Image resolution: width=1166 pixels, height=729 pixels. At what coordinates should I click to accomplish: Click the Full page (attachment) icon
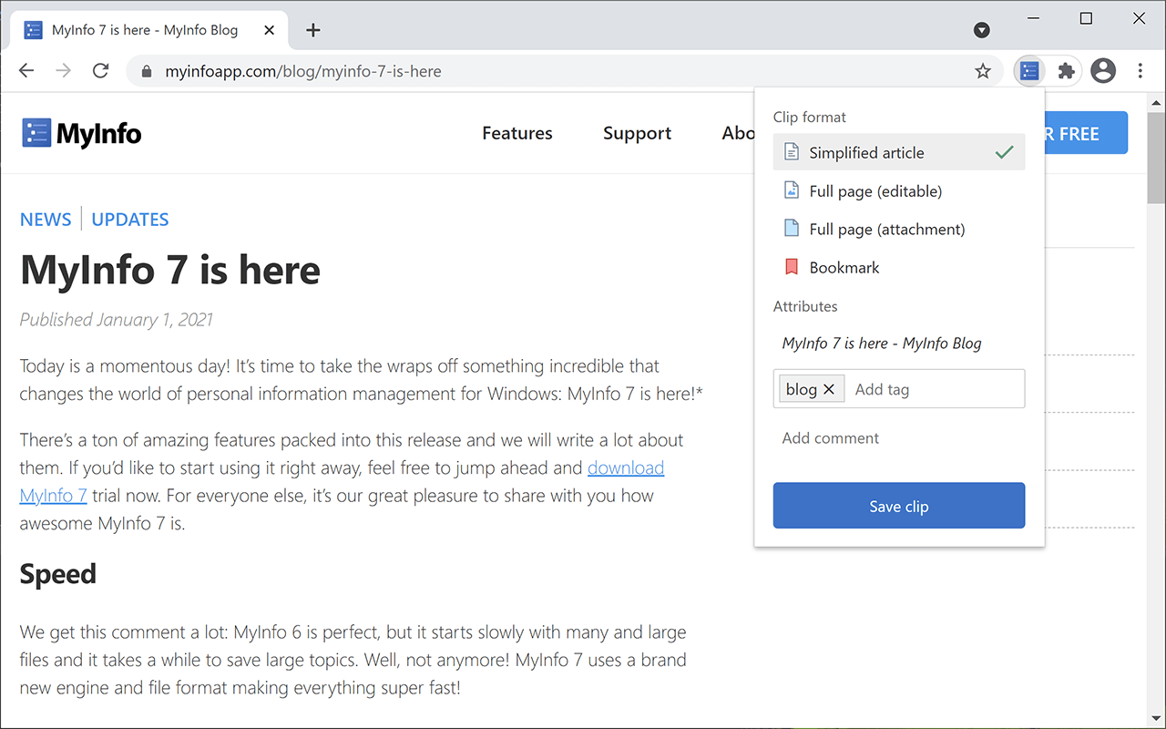pyautogui.click(x=792, y=229)
